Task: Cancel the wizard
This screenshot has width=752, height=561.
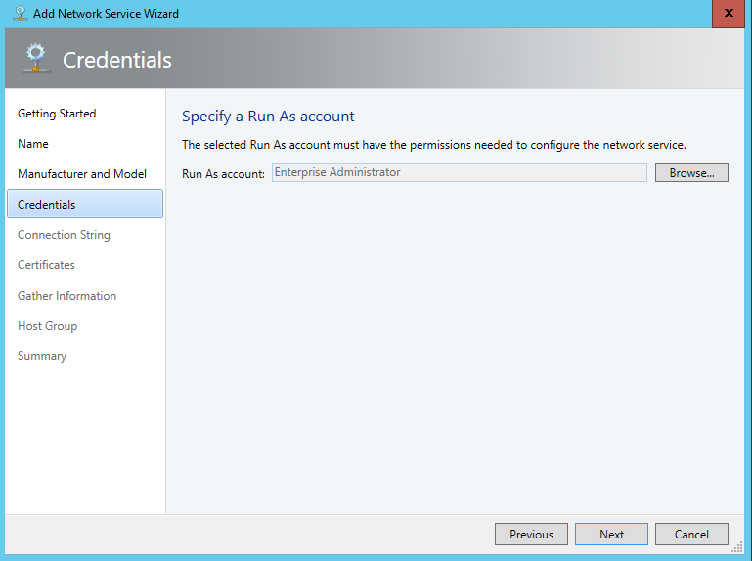Action: (x=691, y=535)
